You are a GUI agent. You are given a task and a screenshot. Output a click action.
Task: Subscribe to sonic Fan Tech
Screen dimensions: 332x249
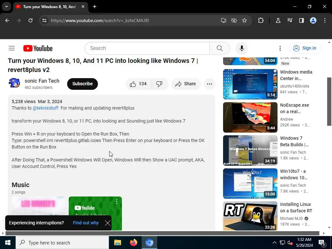click(x=82, y=84)
